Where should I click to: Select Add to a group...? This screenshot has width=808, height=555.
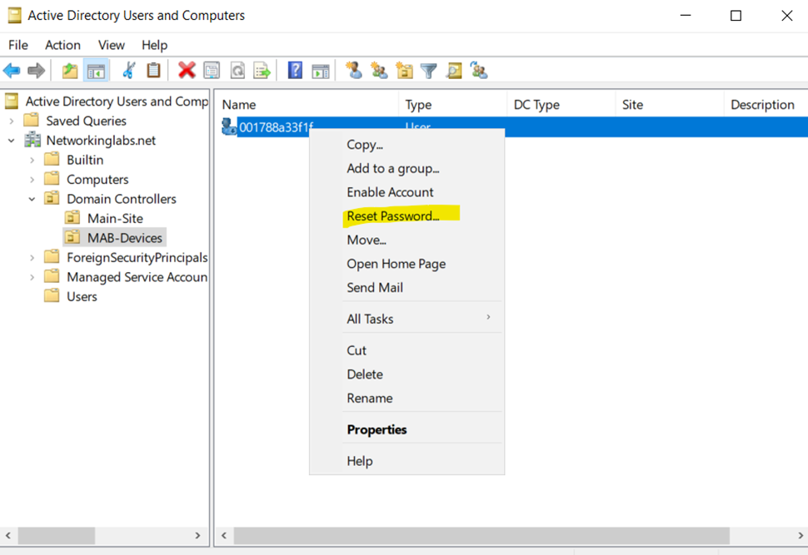pyautogui.click(x=406, y=168)
